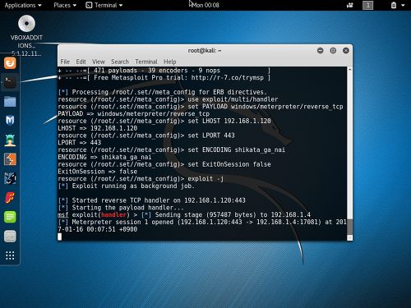Click the screen recording icon in top bar
Image resolution: width=411 pixels, height=308 pixels.
coord(350,5)
